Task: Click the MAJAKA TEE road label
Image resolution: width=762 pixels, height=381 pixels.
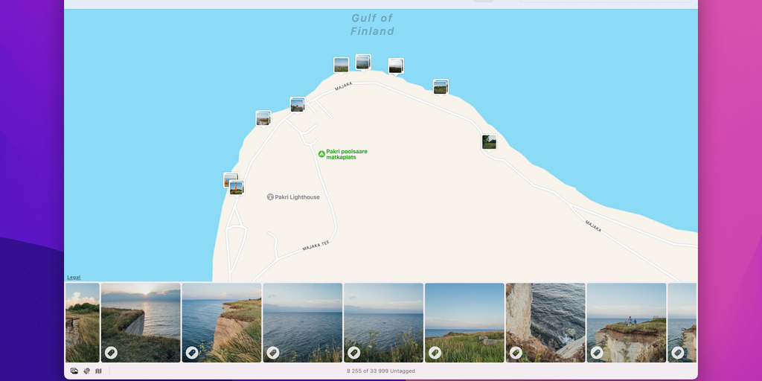Action: pos(316,246)
